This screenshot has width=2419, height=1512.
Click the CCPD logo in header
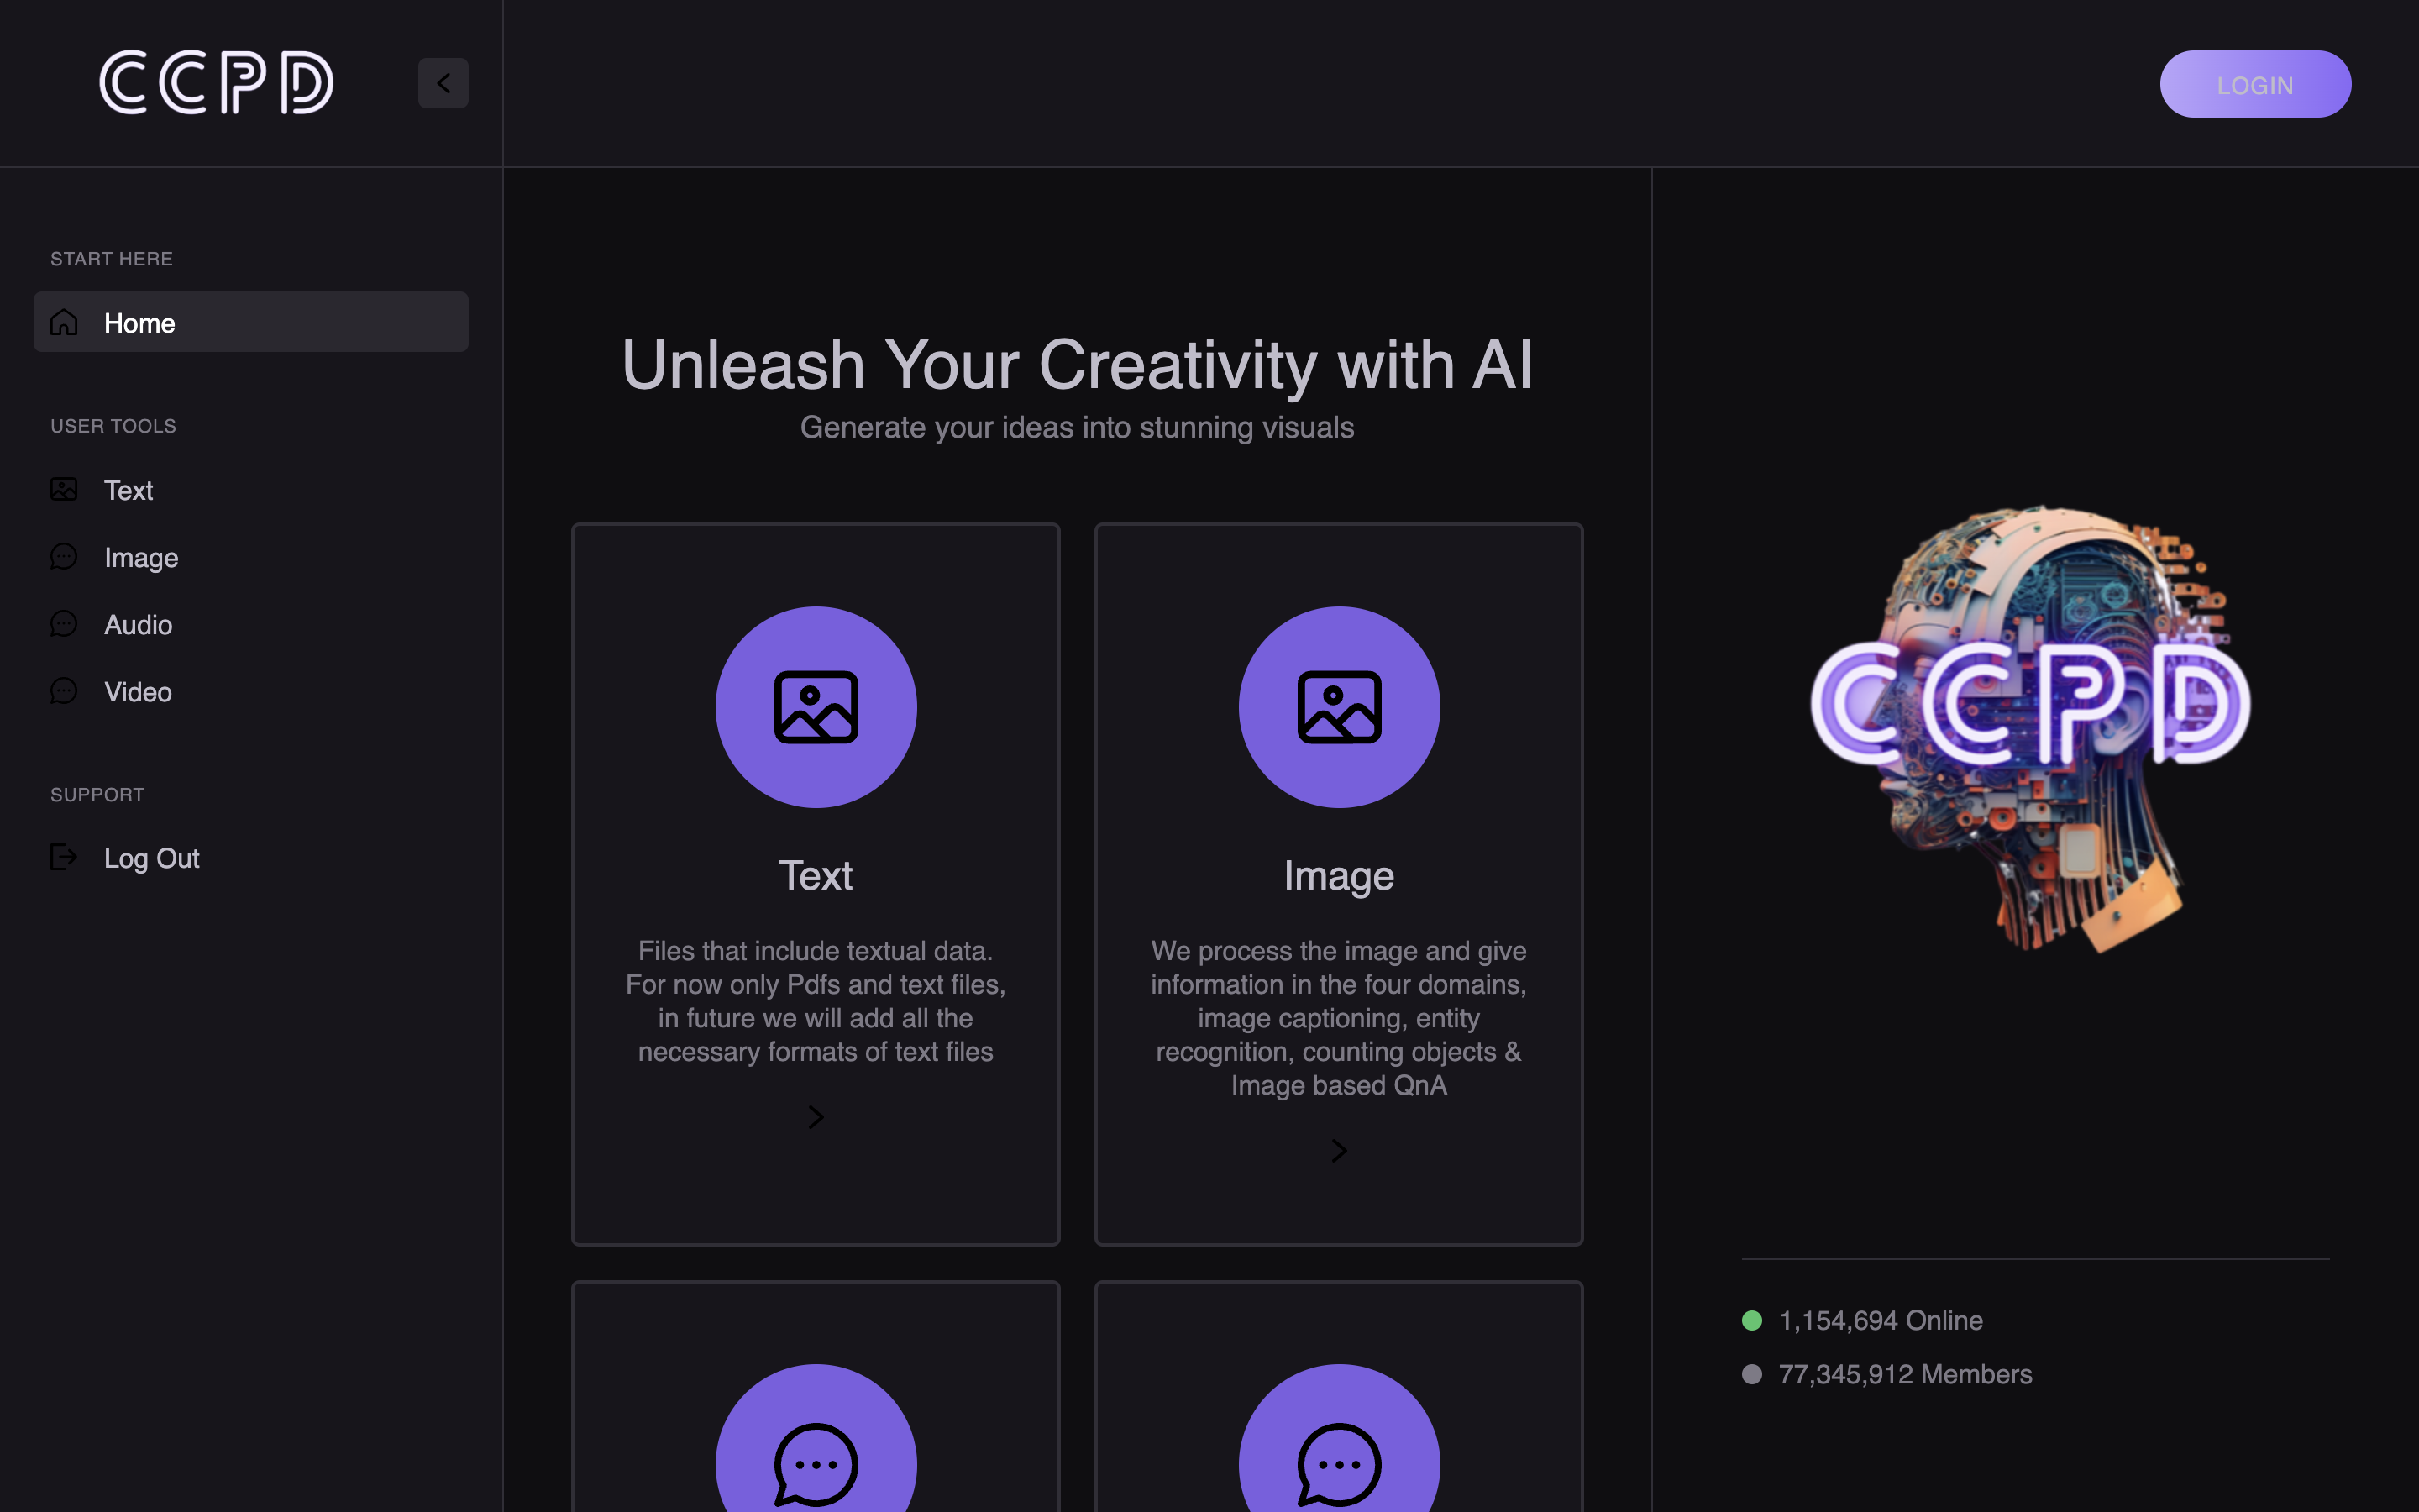point(216,83)
